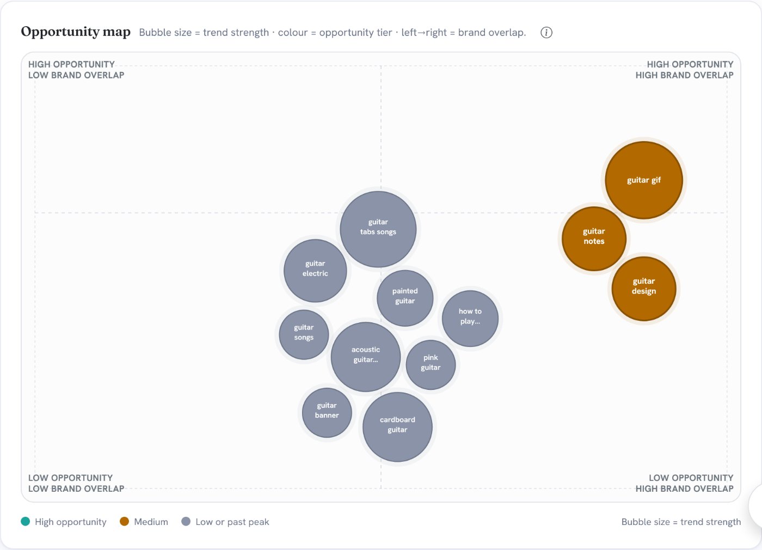Choose the 'painted guitar' bubble
This screenshot has height=550, width=762.
click(x=405, y=298)
